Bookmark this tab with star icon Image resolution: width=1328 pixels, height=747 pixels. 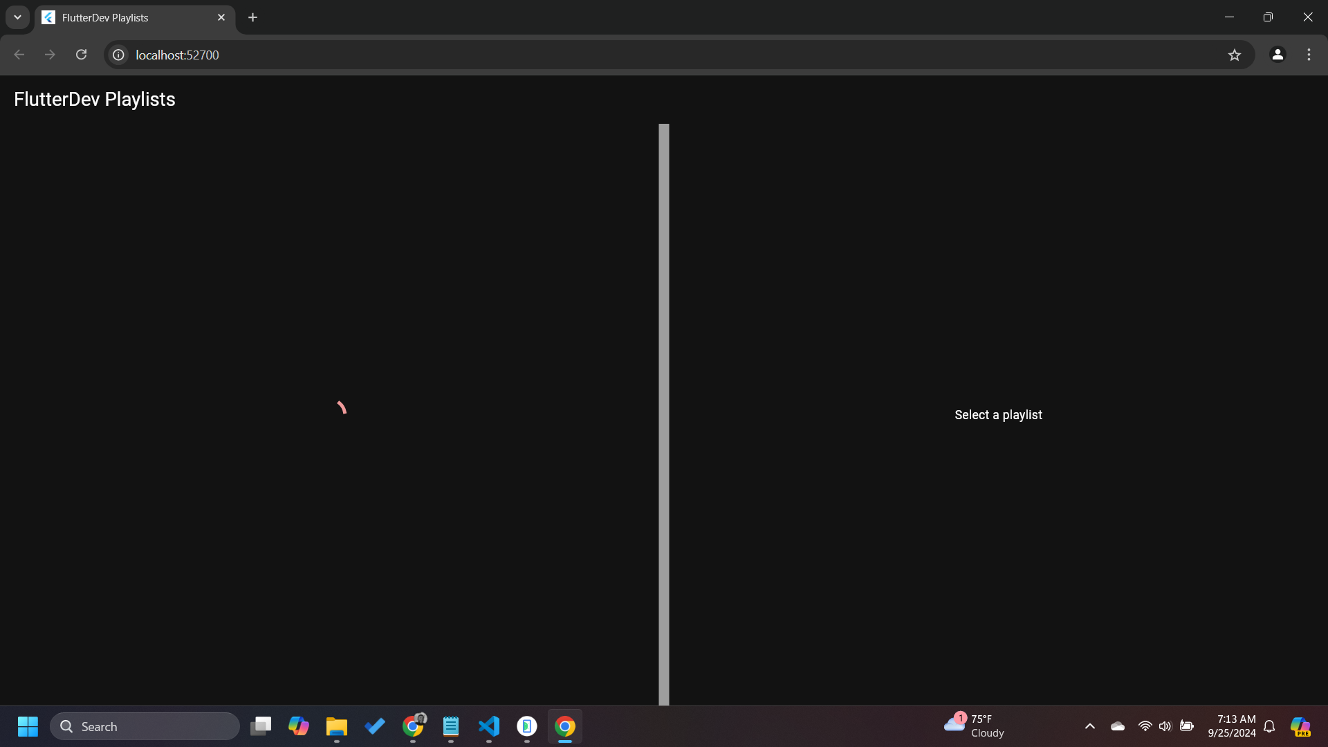click(x=1235, y=55)
